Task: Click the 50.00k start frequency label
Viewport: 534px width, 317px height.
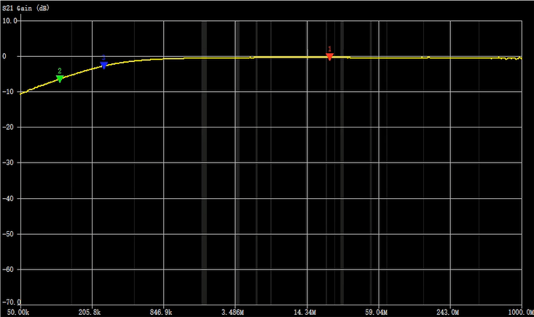Action: [x=18, y=312]
